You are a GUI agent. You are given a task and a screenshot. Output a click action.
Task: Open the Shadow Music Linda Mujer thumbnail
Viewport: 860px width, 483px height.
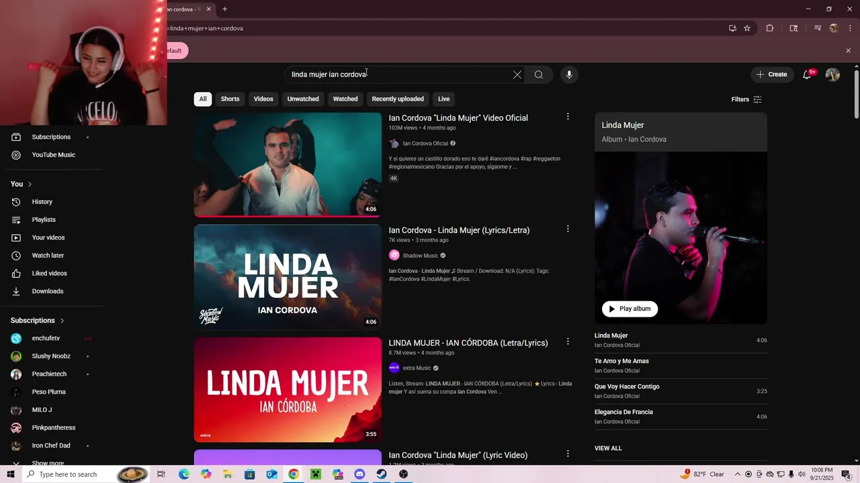click(288, 277)
